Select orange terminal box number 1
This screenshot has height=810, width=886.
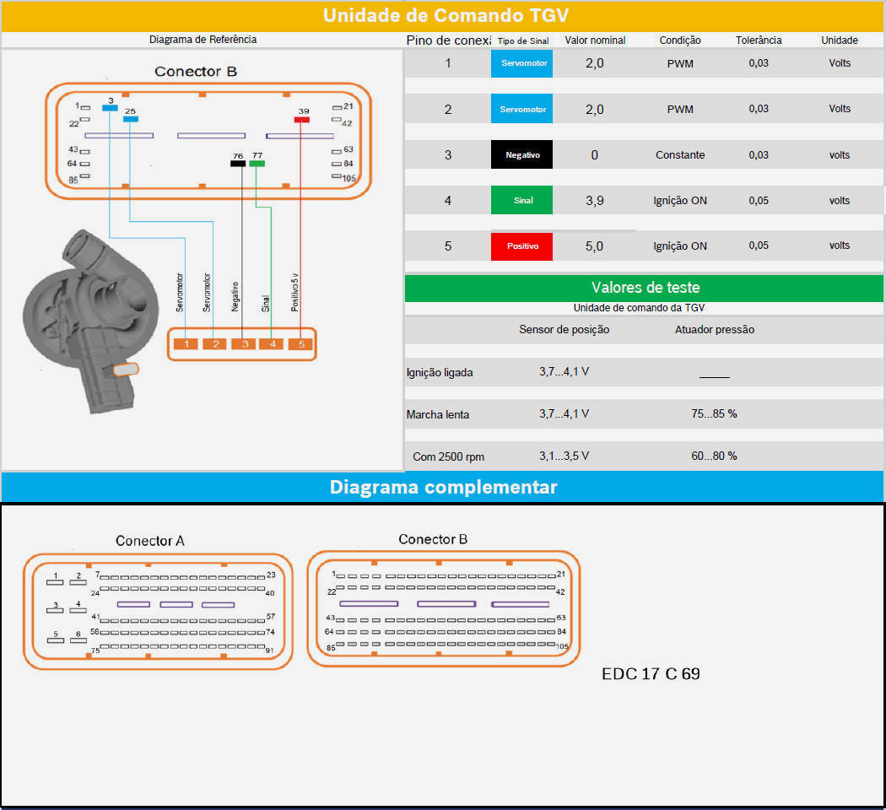[186, 344]
